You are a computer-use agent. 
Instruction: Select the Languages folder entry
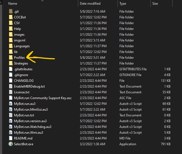(22, 46)
